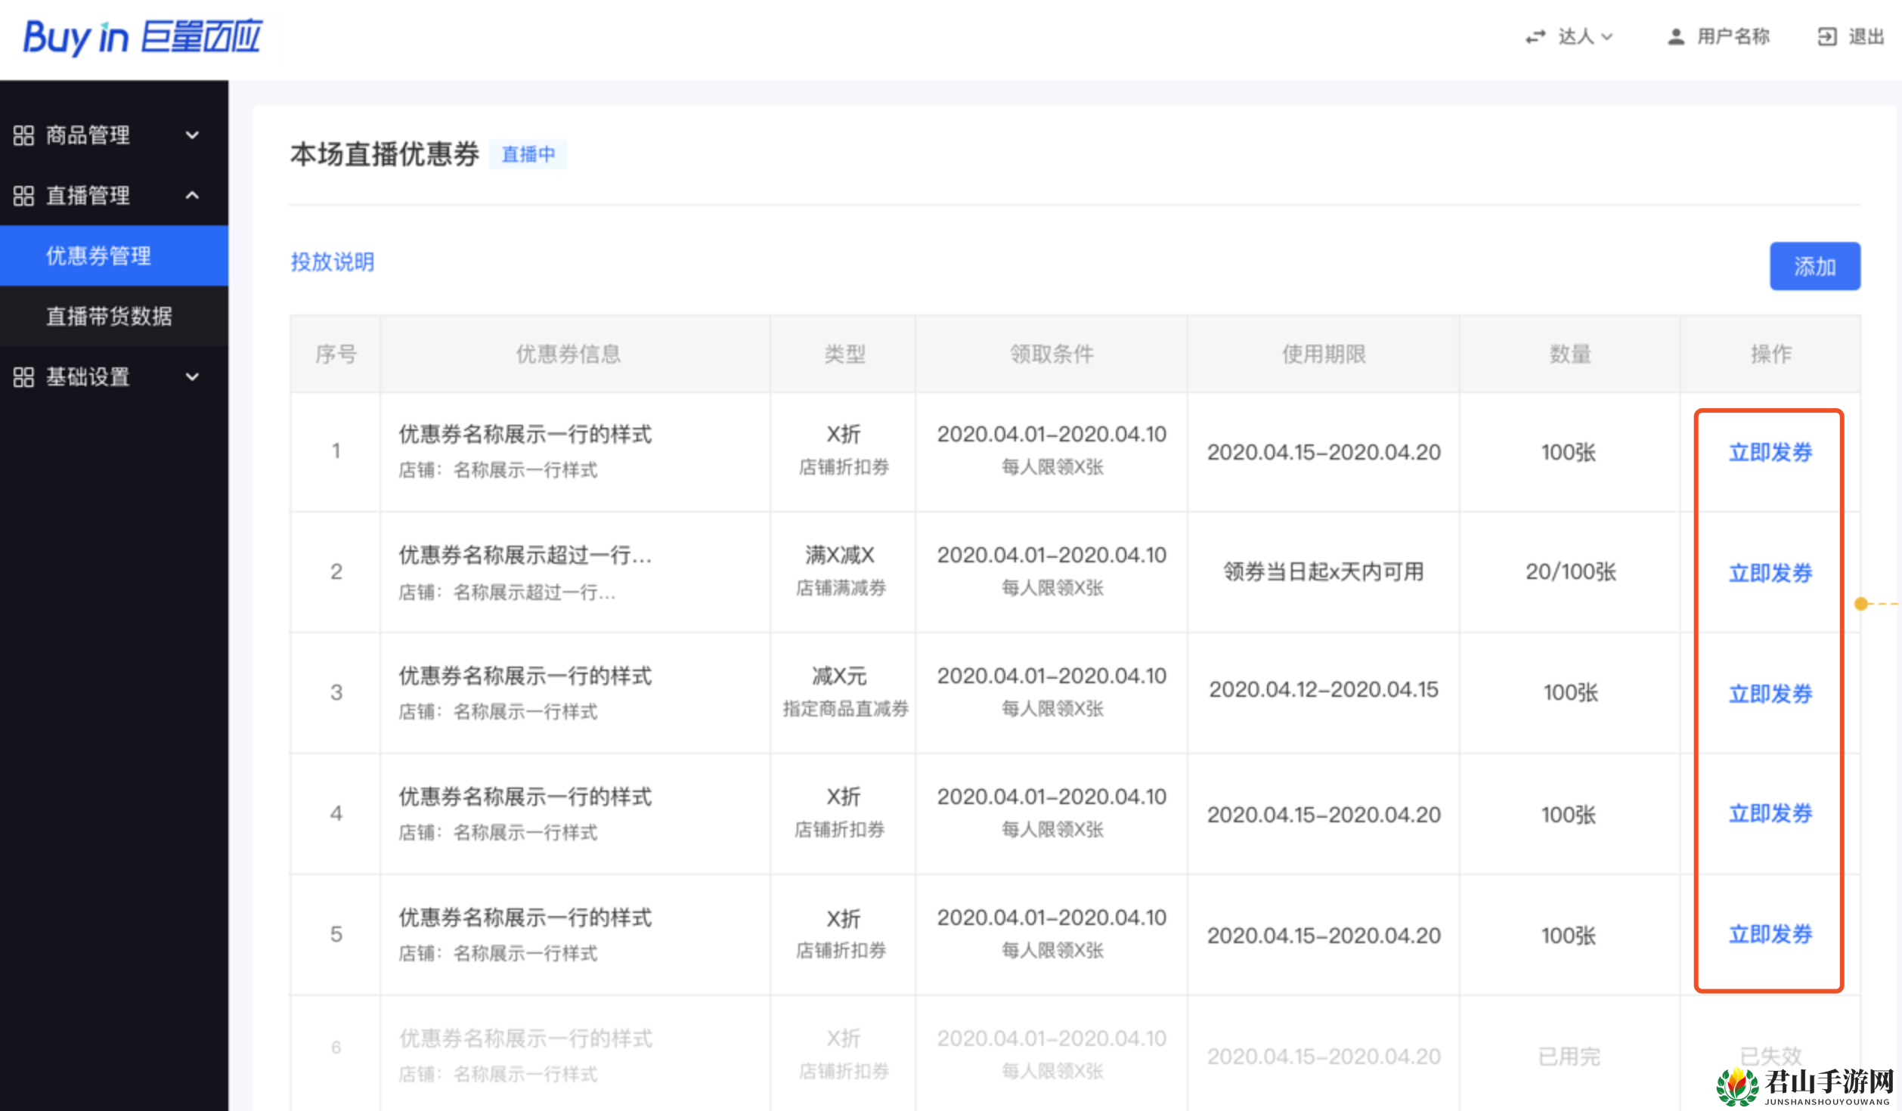Screen dimensions: 1902x1111
Task: Click 立即发券 for coupon row 1
Action: (1770, 452)
